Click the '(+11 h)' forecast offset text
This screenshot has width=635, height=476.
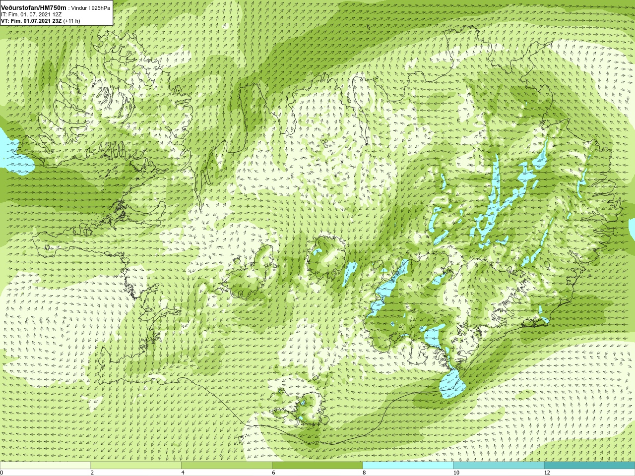[x=71, y=21]
